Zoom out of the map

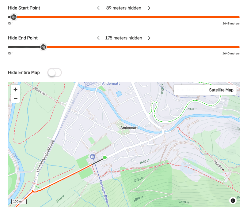click(x=15, y=98)
